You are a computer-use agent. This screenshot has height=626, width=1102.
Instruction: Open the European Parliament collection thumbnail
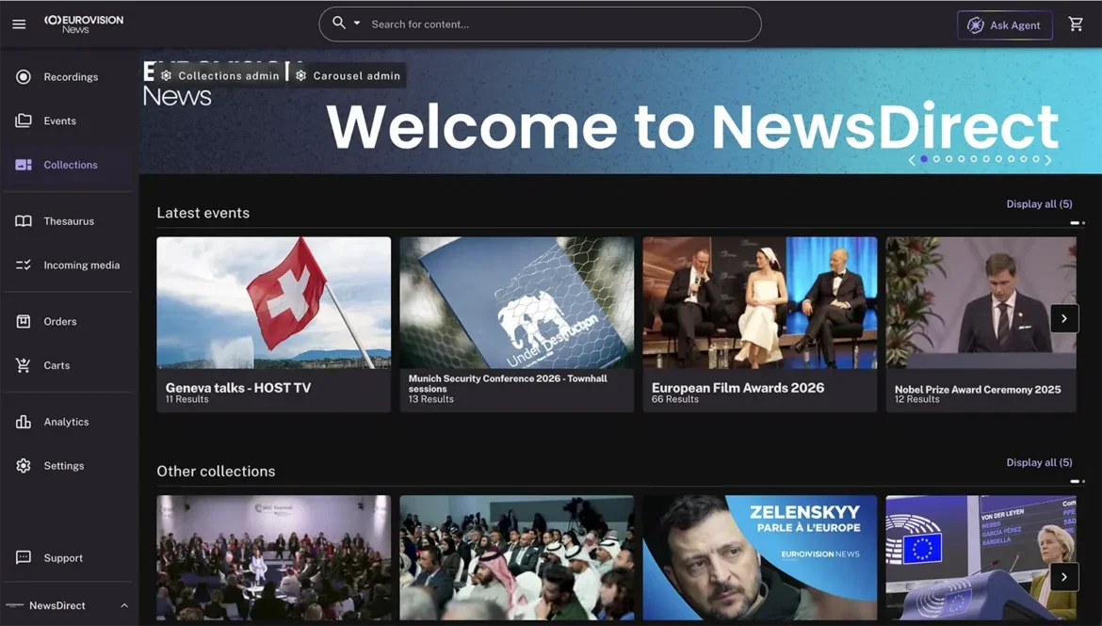coord(981,558)
